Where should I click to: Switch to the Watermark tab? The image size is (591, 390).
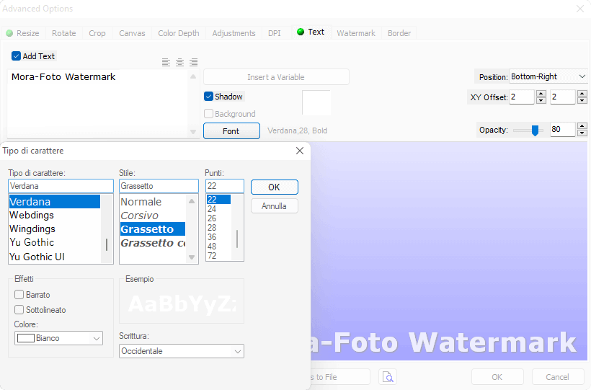pyautogui.click(x=356, y=33)
